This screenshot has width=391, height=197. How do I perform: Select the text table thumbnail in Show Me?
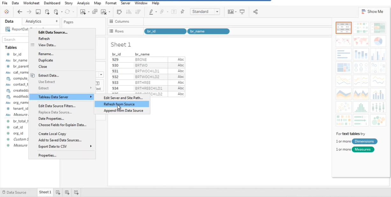(344, 28)
